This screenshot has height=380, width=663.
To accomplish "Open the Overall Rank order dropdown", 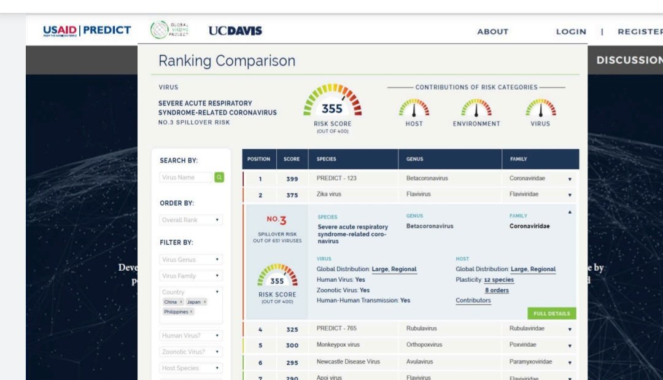I will tap(191, 220).
